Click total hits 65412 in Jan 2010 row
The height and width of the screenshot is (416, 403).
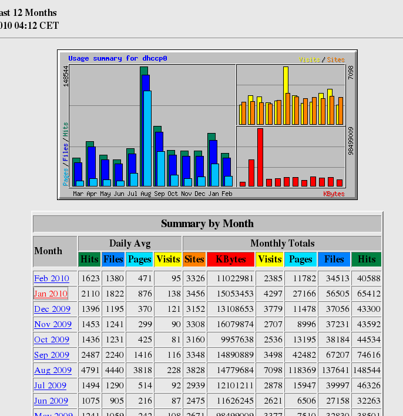click(369, 294)
